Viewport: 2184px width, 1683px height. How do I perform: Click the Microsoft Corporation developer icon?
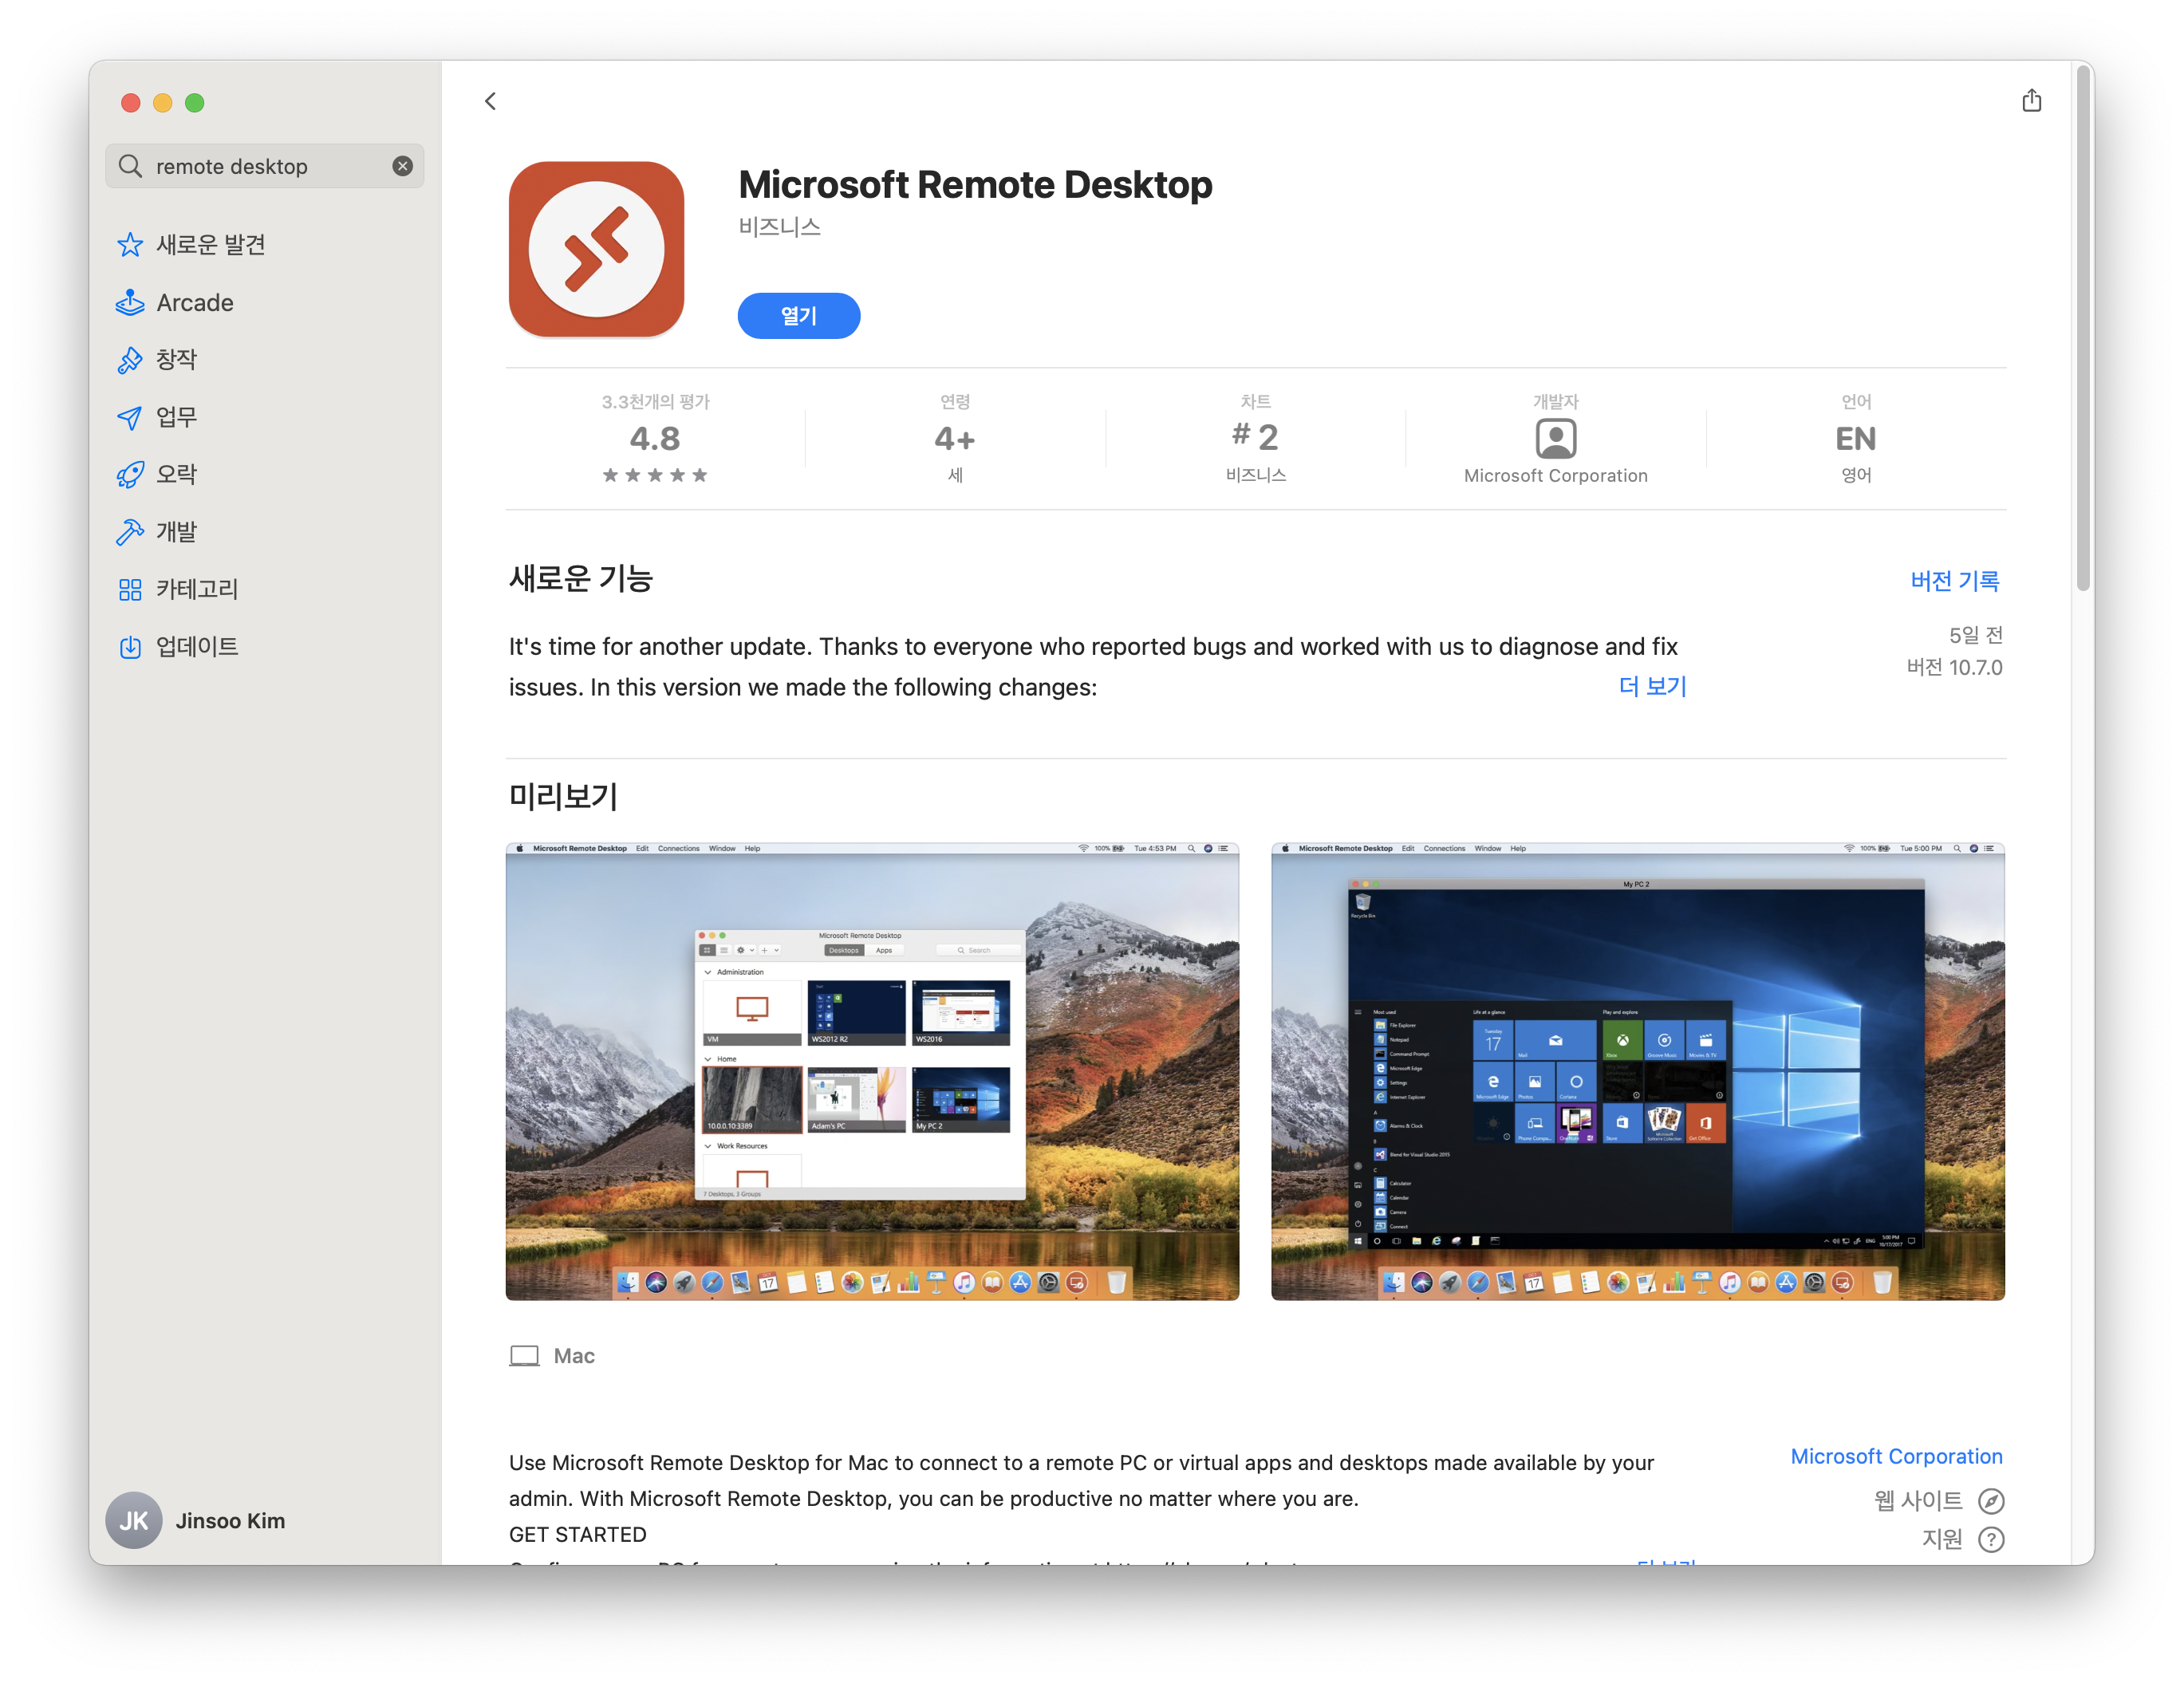(x=1555, y=439)
